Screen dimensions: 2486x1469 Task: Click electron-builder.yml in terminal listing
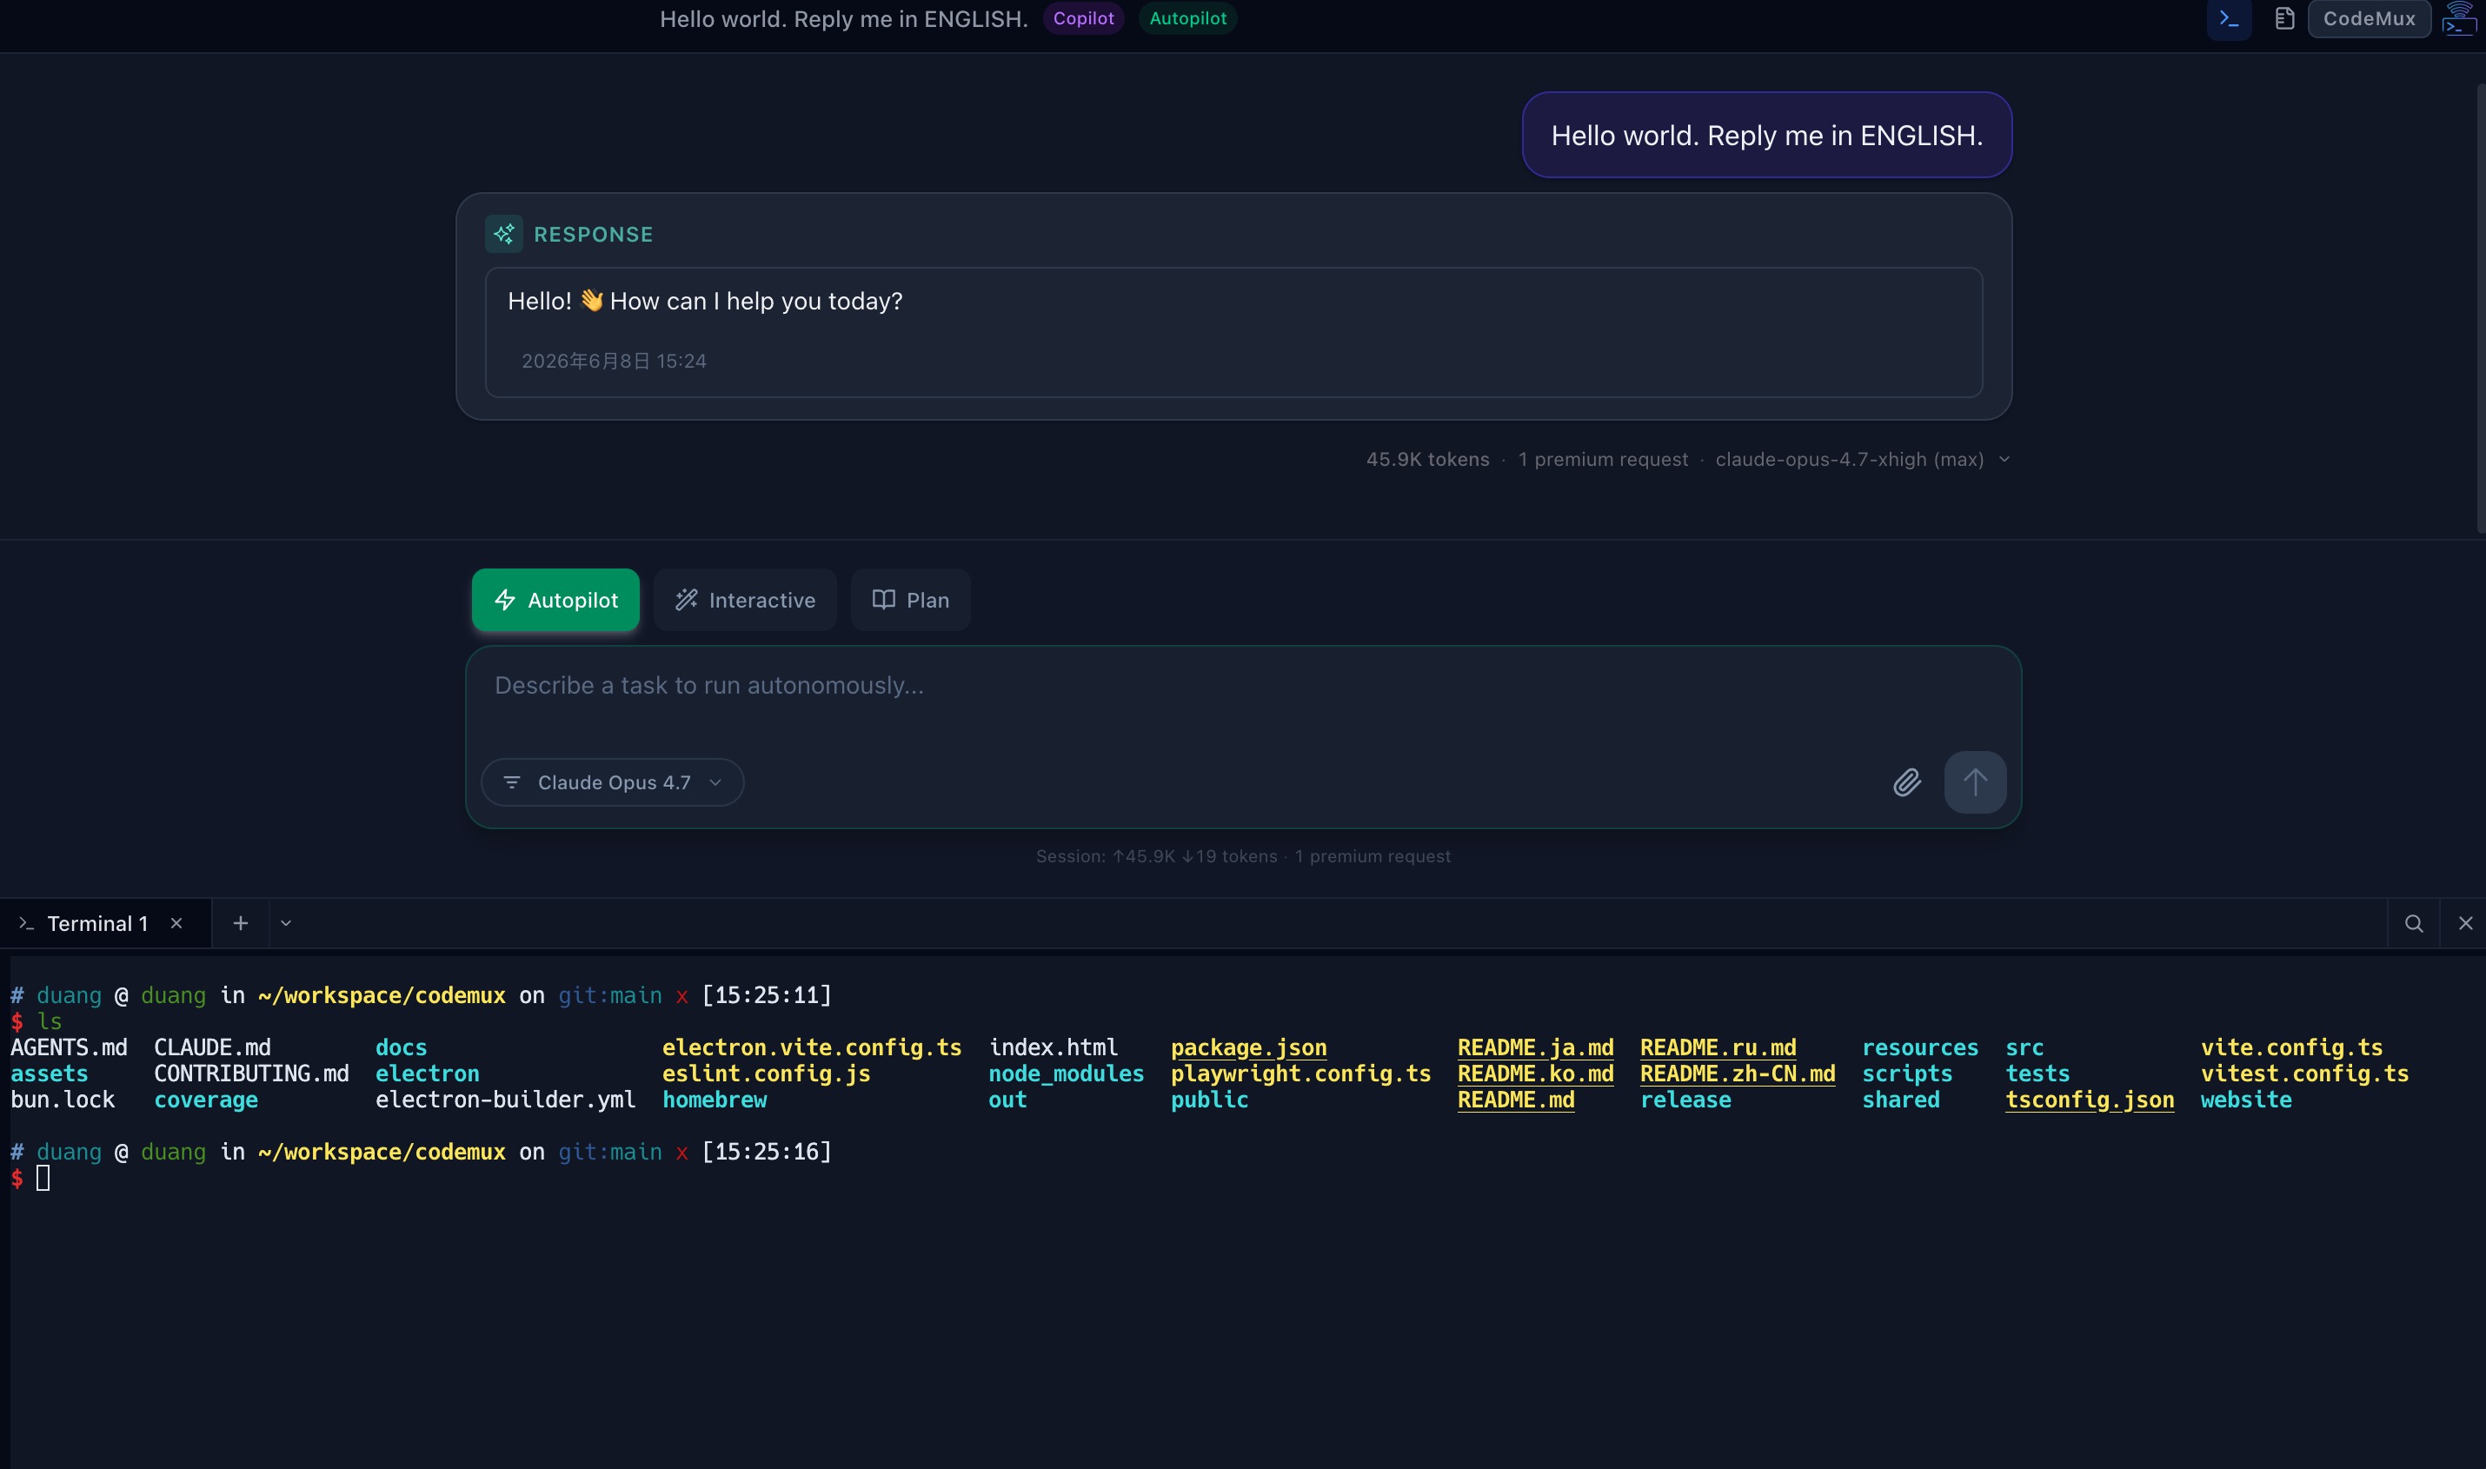[505, 1100]
